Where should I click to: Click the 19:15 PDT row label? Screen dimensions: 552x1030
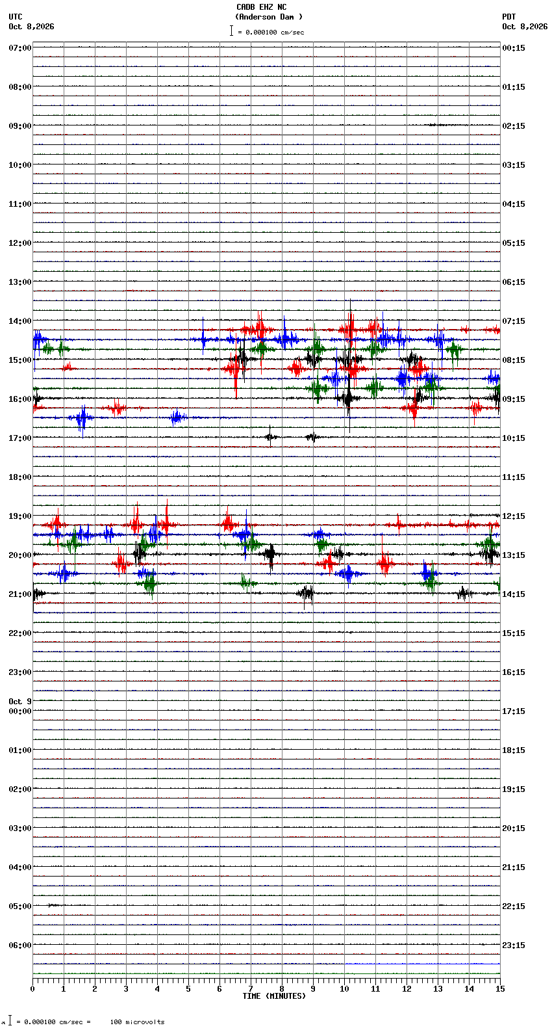[514, 789]
